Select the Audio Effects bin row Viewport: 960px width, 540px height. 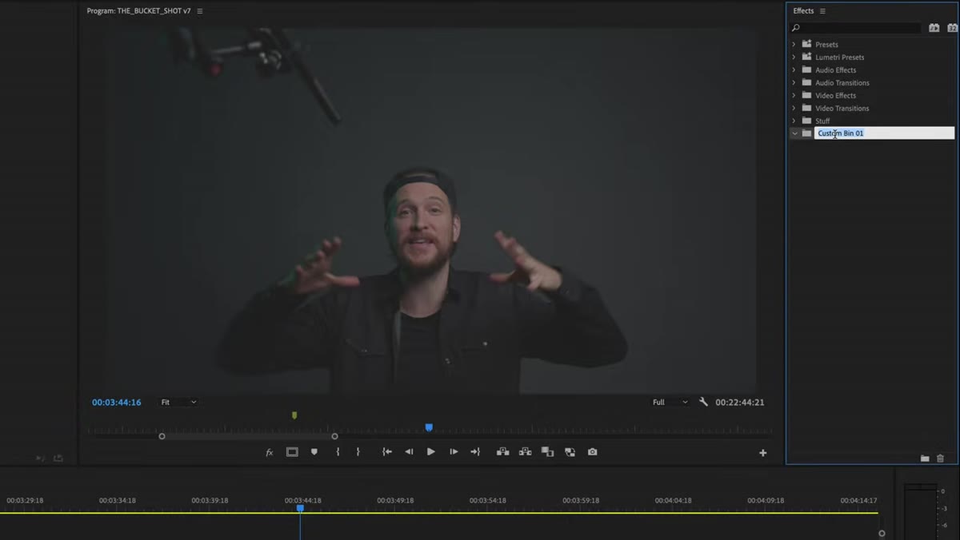point(872,70)
